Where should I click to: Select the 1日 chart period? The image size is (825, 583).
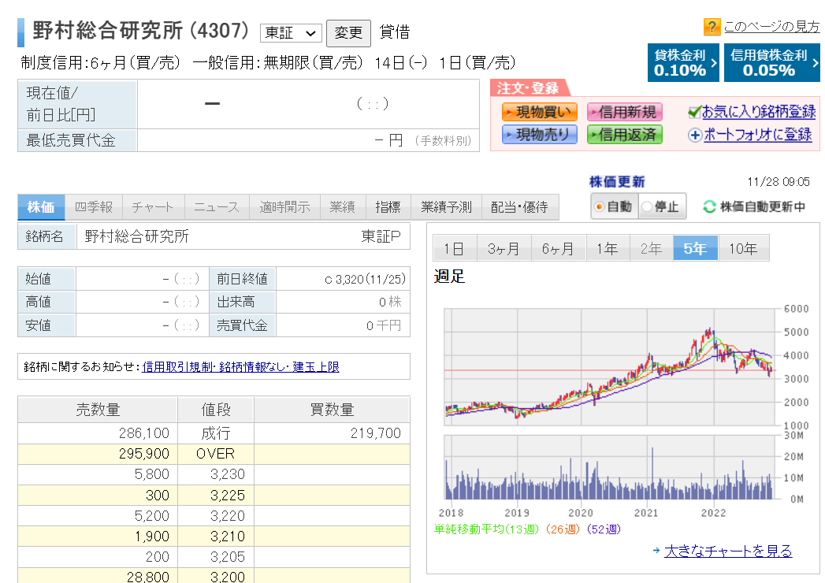pos(454,248)
